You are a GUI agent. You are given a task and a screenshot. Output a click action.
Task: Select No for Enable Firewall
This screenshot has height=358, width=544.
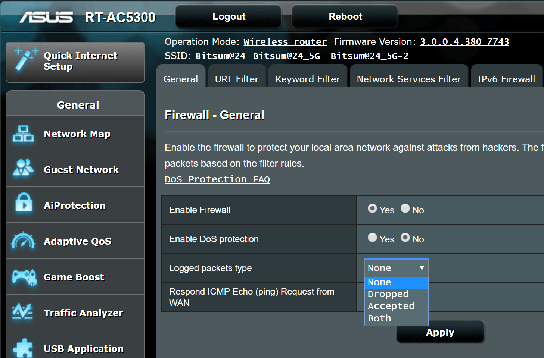click(x=405, y=208)
